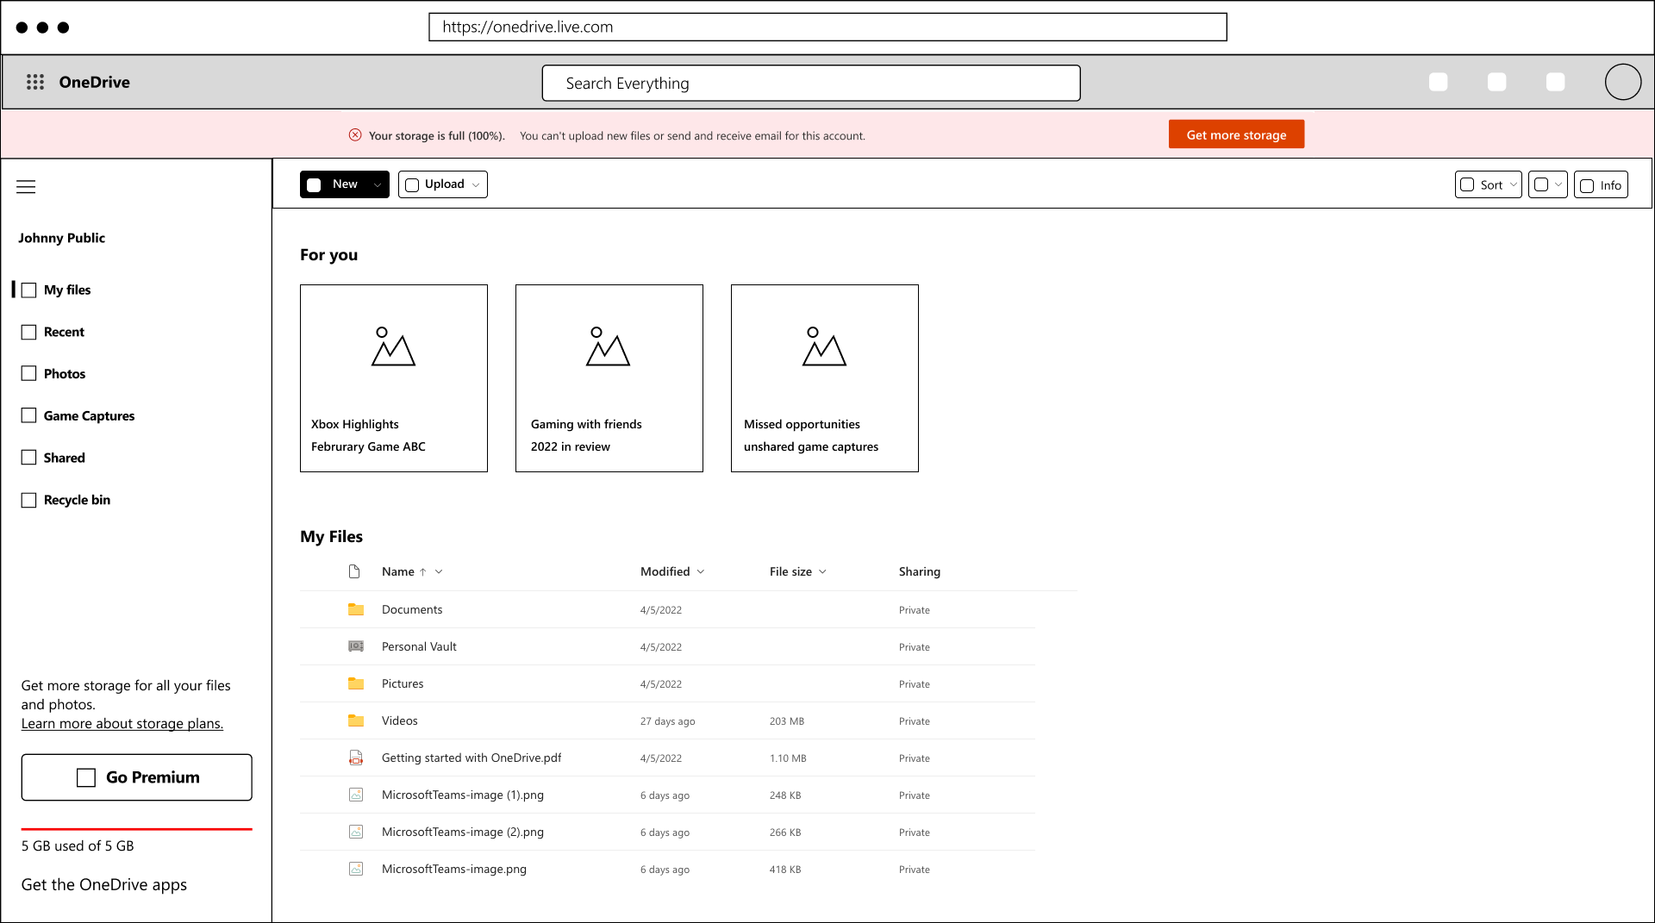The width and height of the screenshot is (1655, 923).
Task: Click the Videos folder icon
Action: tap(356, 720)
